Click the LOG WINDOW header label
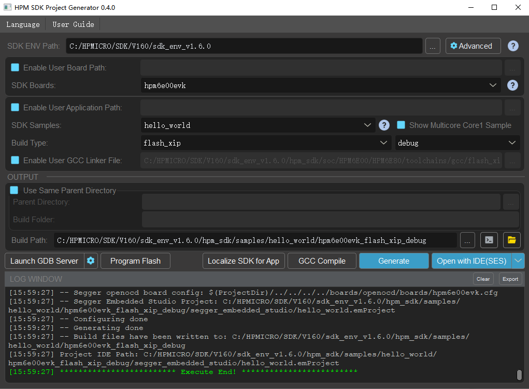 tap(36, 279)
